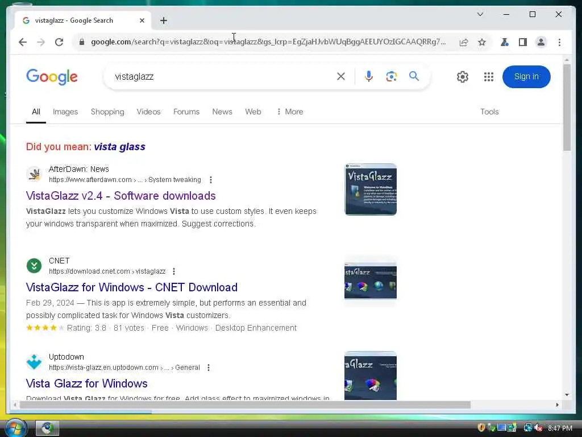Toggle the browser side panel icon
This screenshot has width=582, height=437.
tap(523, 42)
